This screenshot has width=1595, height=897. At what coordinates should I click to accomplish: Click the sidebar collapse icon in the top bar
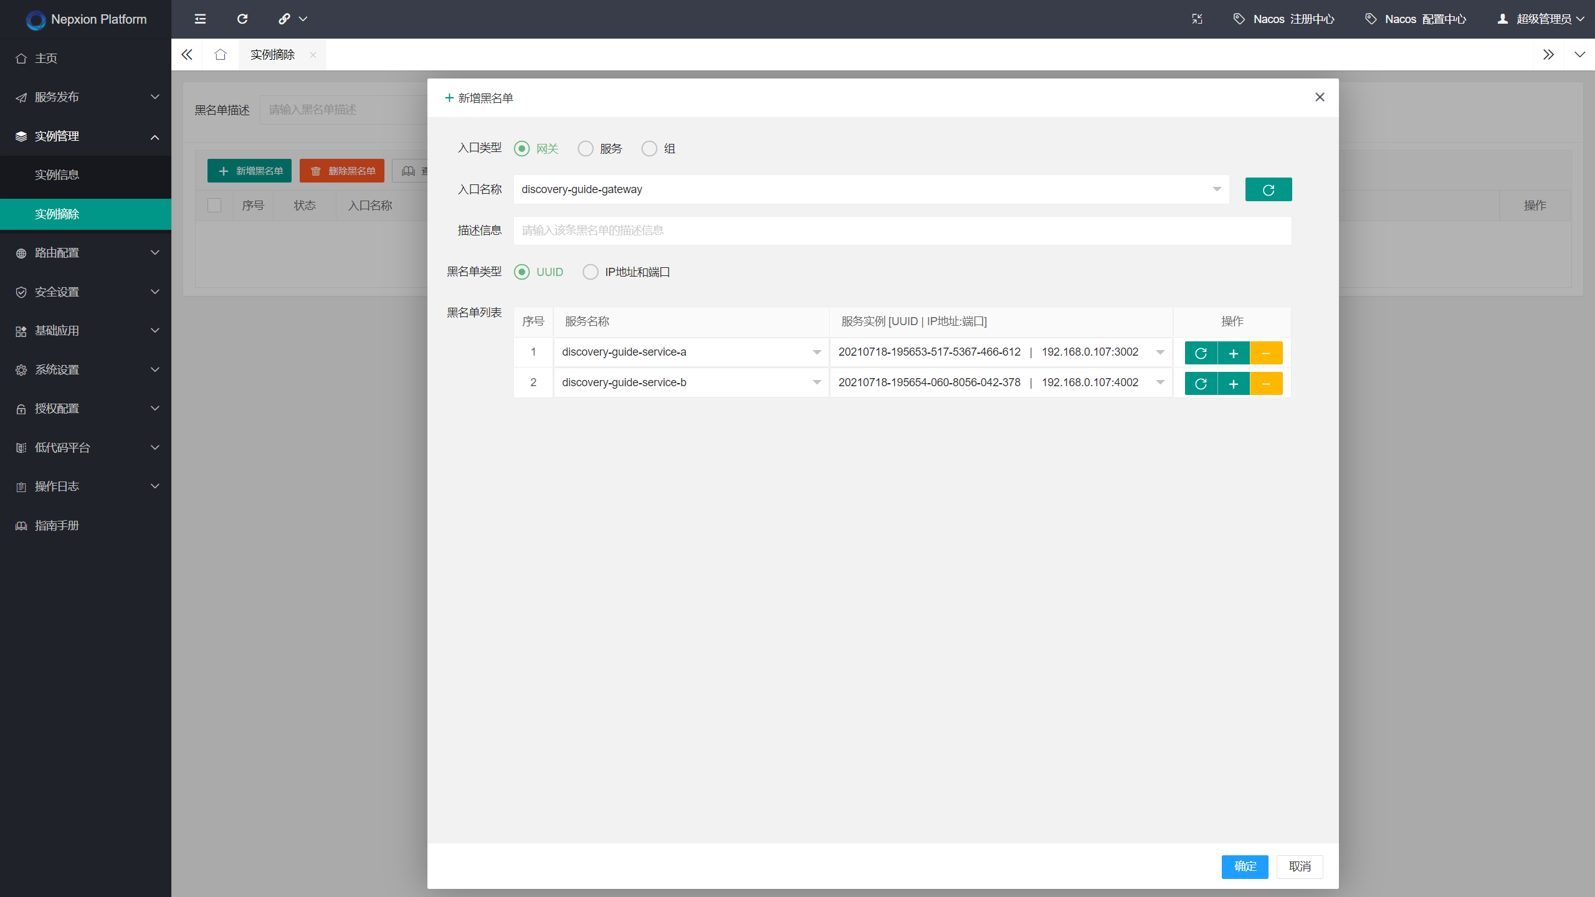[200, 19]
